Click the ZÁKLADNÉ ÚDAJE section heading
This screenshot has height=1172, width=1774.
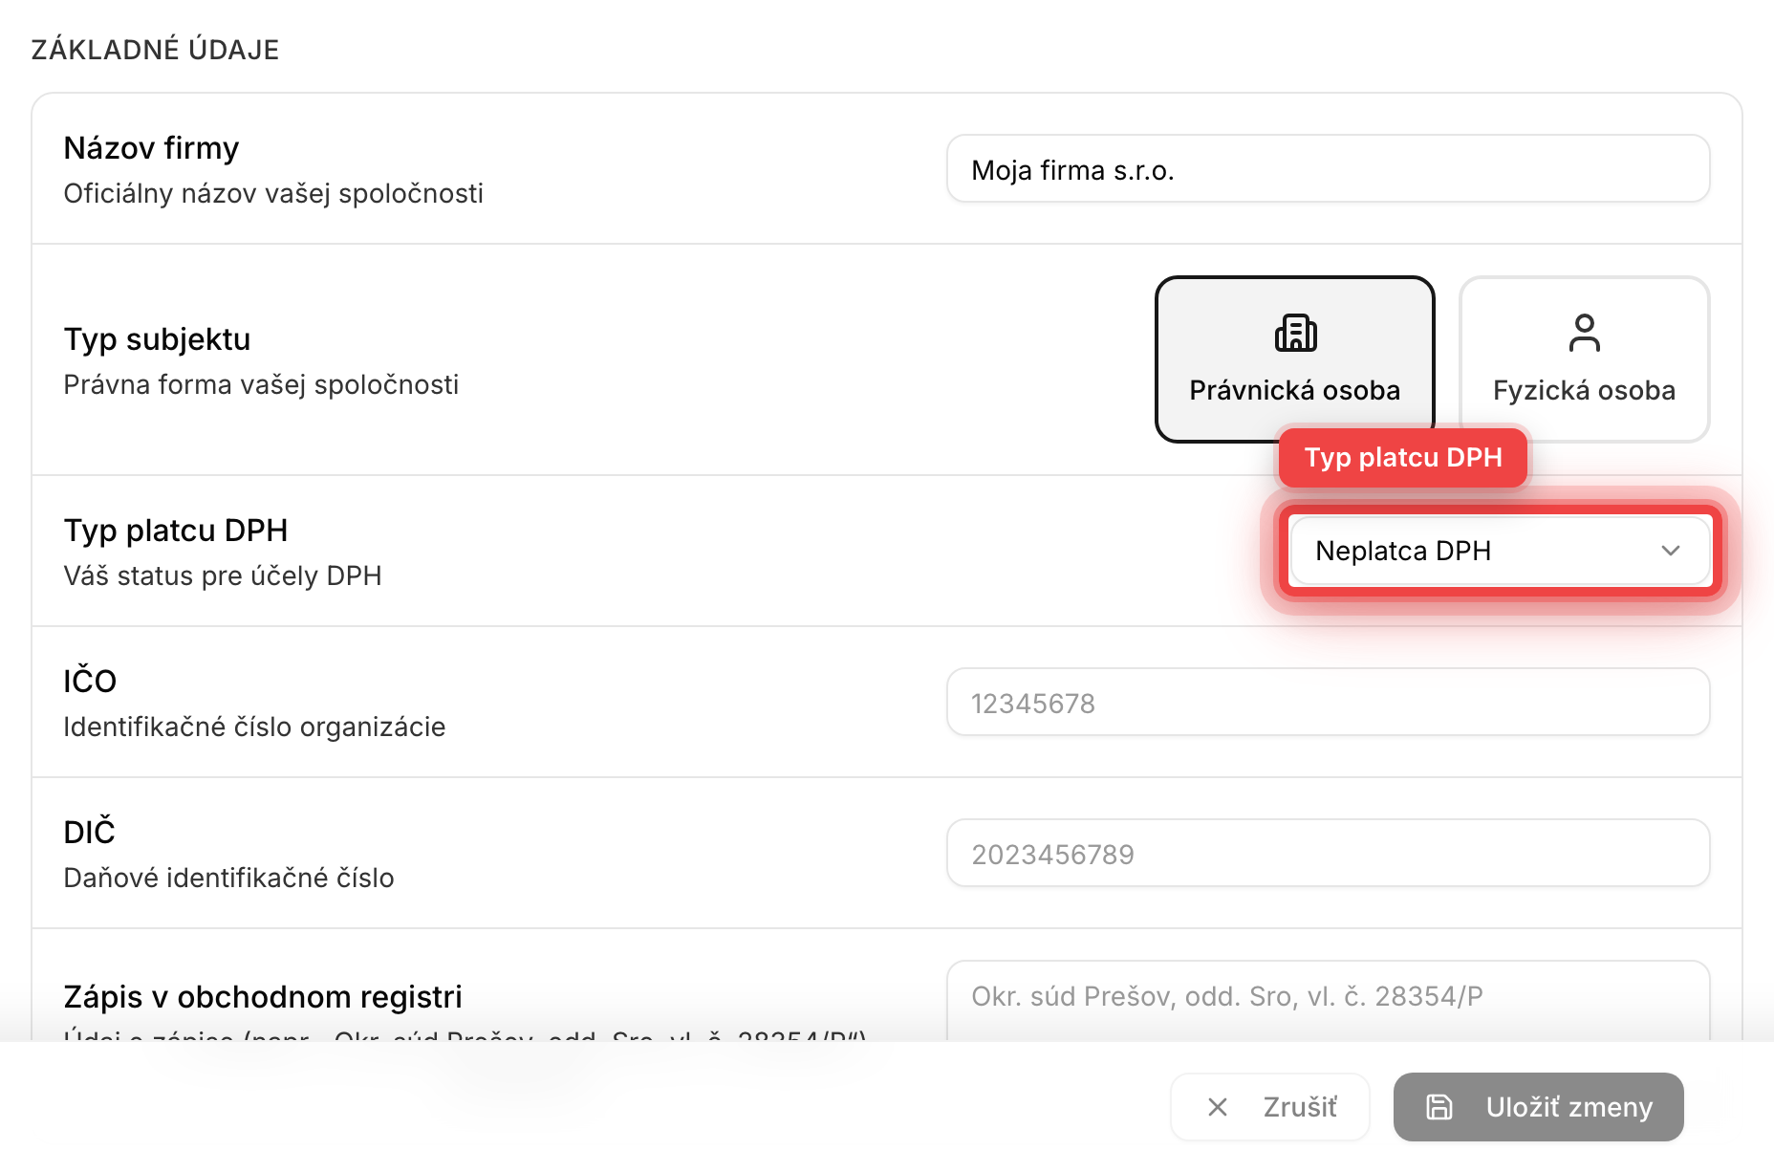click(x=155, y=50)
